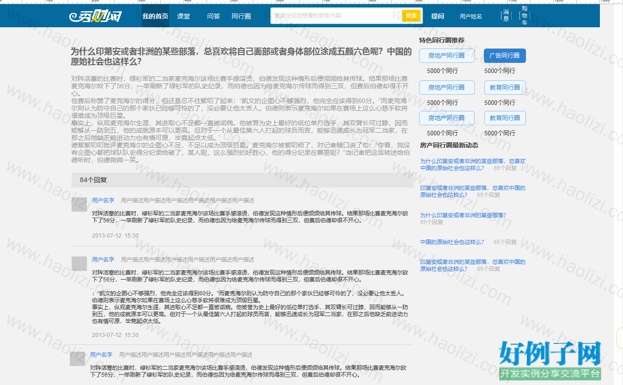Open two-line sidebar link starting 为什么印第安或者非洲的某些部落，总喜欢
Screen dimensions: 623x385
pyautogui.click(x=473, y=165)
